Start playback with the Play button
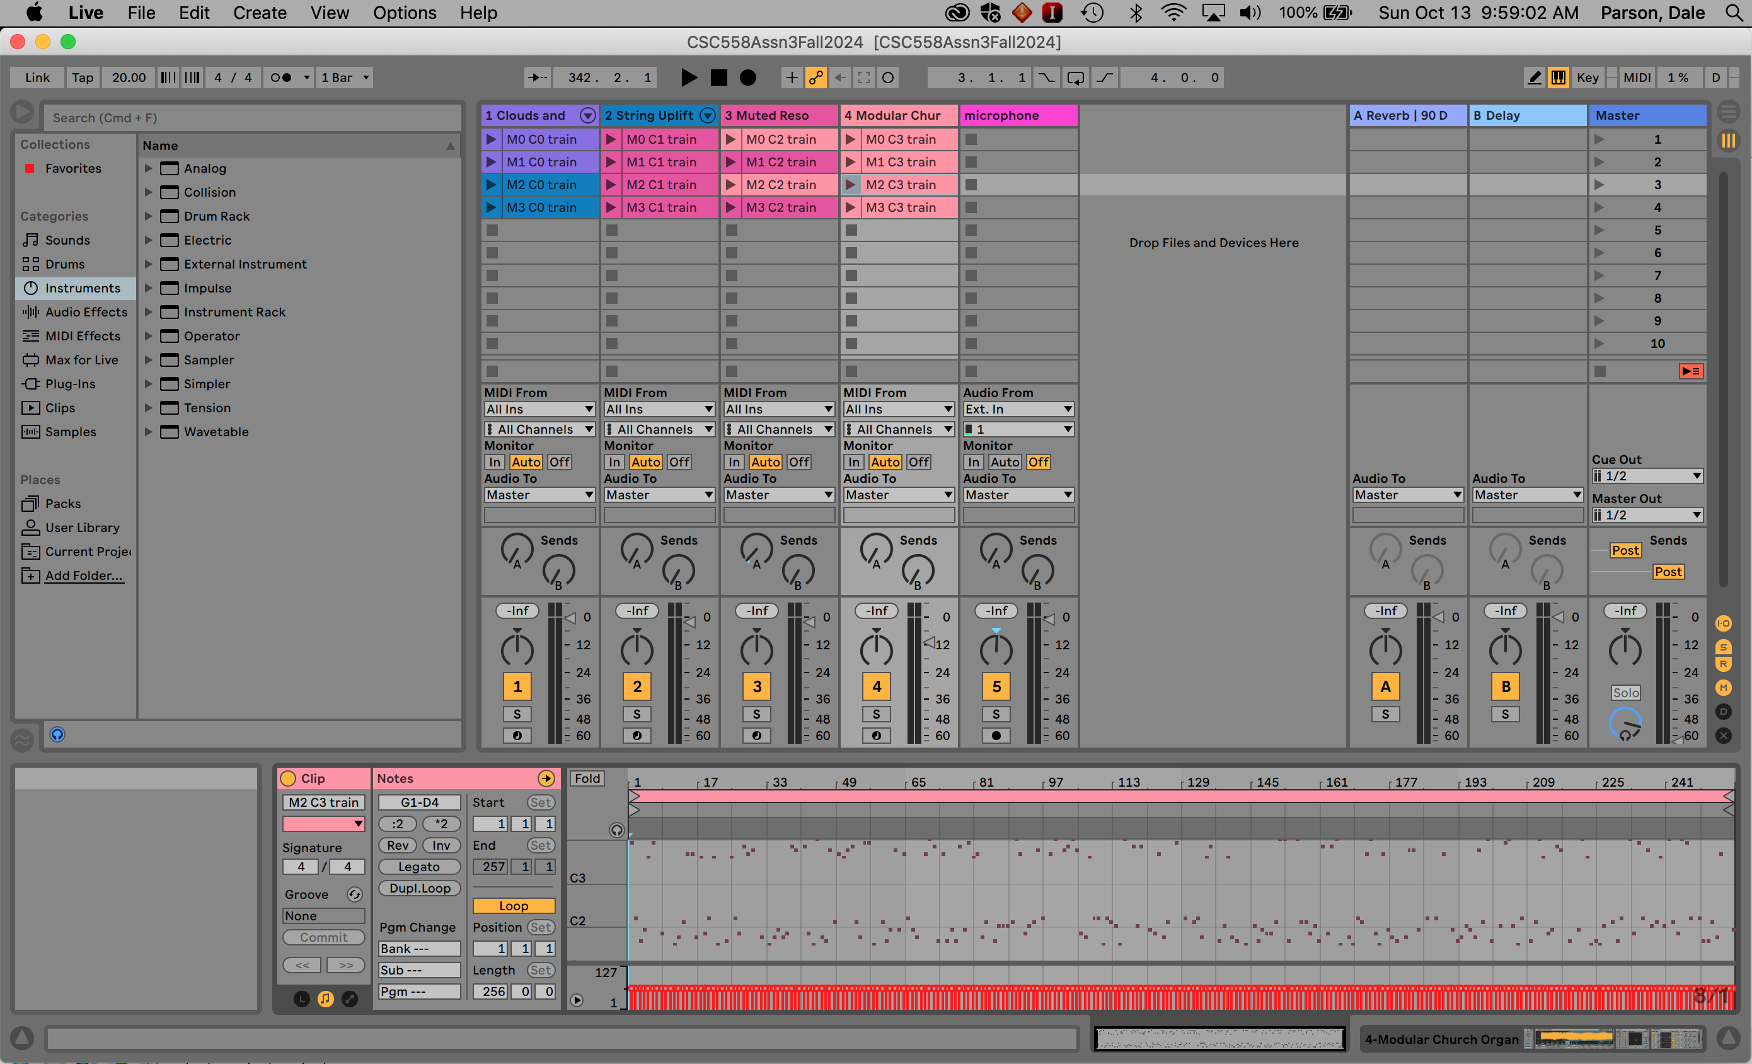The image size is (1752, 1064). tap(688, 78)
